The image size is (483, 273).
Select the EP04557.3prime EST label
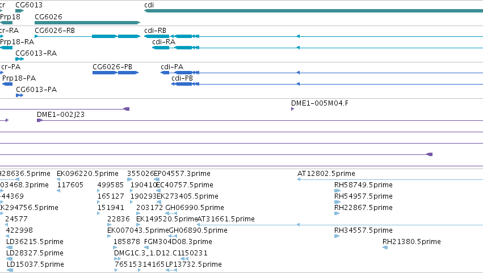pyautogui.click(x=182, y=174)
